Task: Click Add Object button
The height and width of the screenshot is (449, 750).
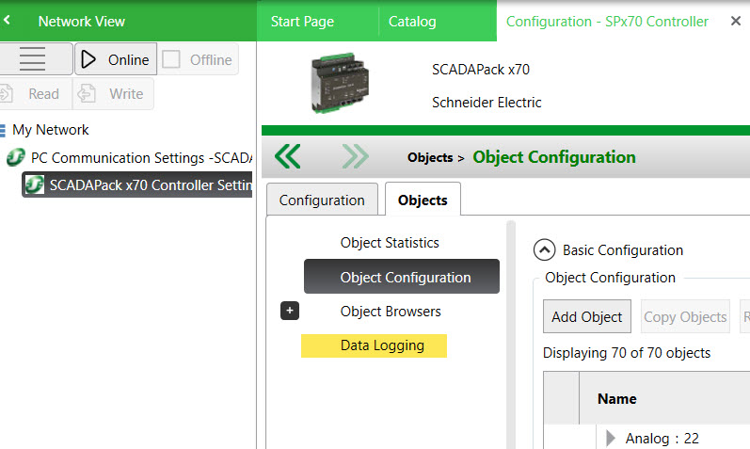Action: (587, 316)
